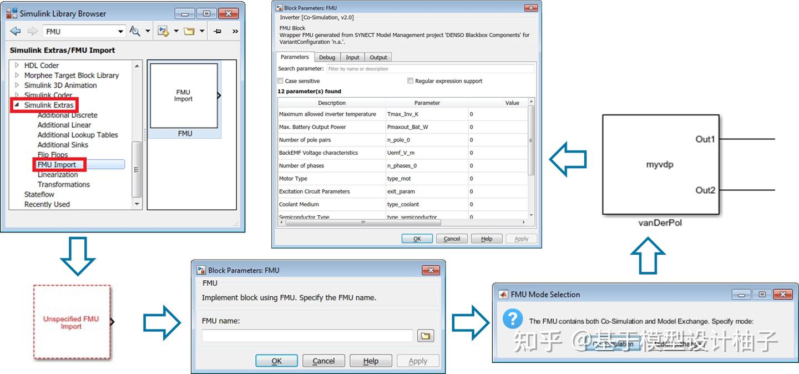Click the folder browse icon beside FMU name field
Screen dimensions: 799x374
click(425, 335)
